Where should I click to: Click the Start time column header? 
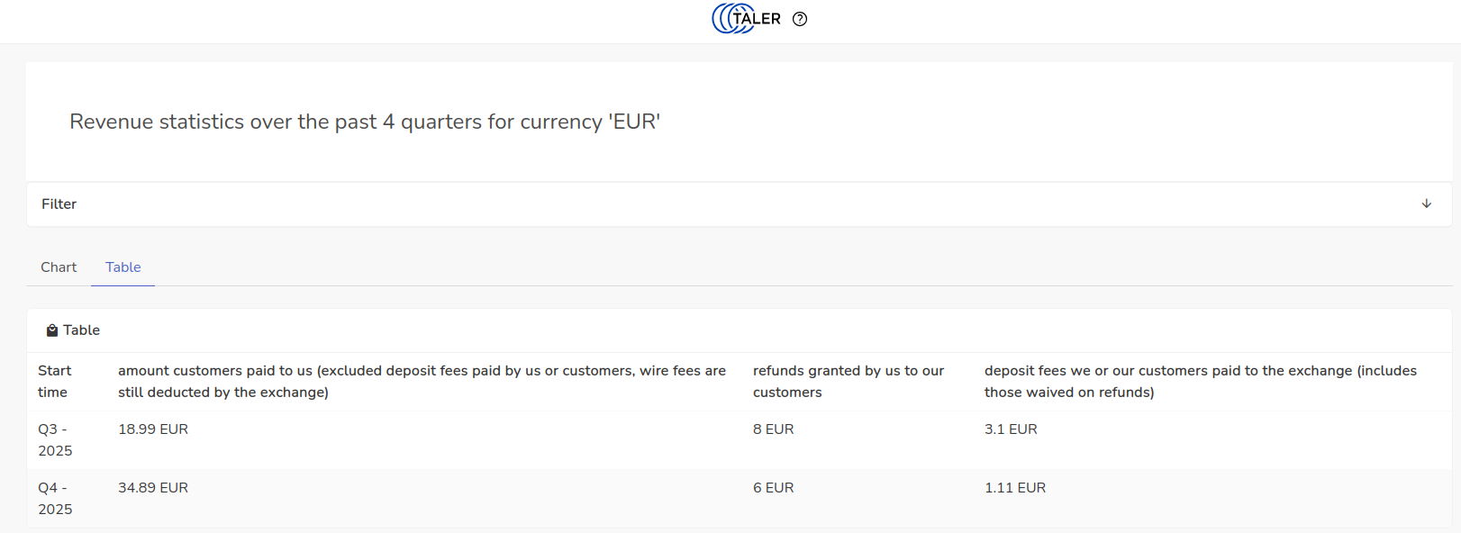pos(55,382)
